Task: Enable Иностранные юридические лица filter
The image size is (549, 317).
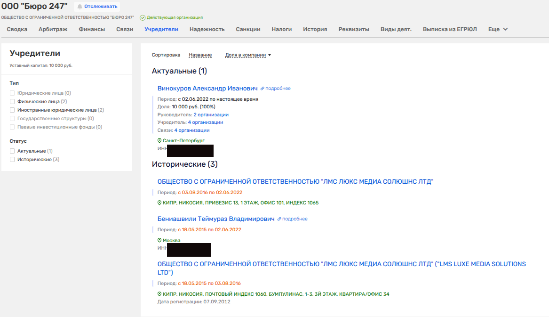Action: click(x=13, y=110)
